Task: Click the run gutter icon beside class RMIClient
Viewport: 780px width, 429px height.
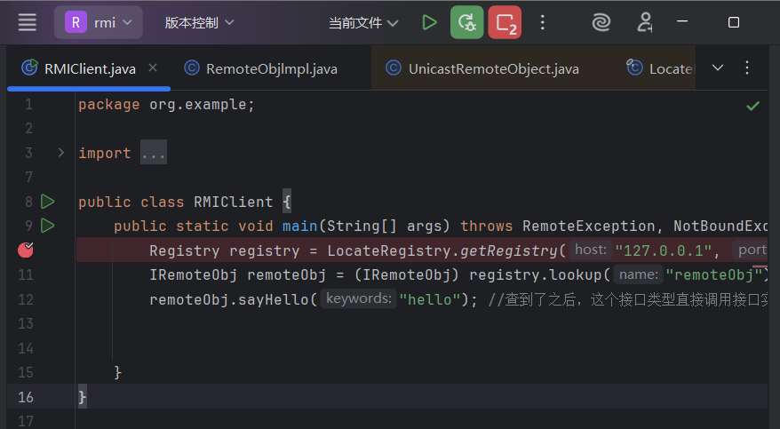Action: pos(48,202)
